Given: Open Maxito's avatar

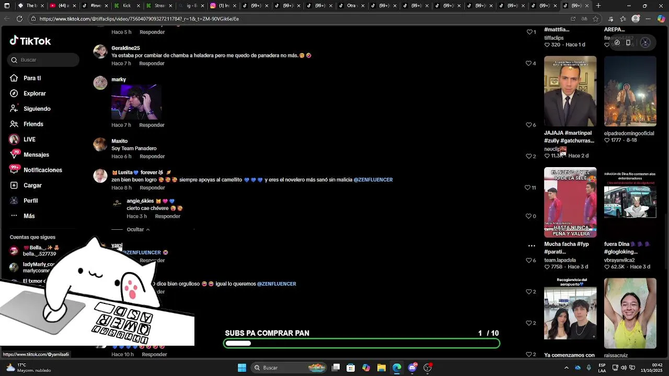Looking at the screenshot, I should (100, 145).
